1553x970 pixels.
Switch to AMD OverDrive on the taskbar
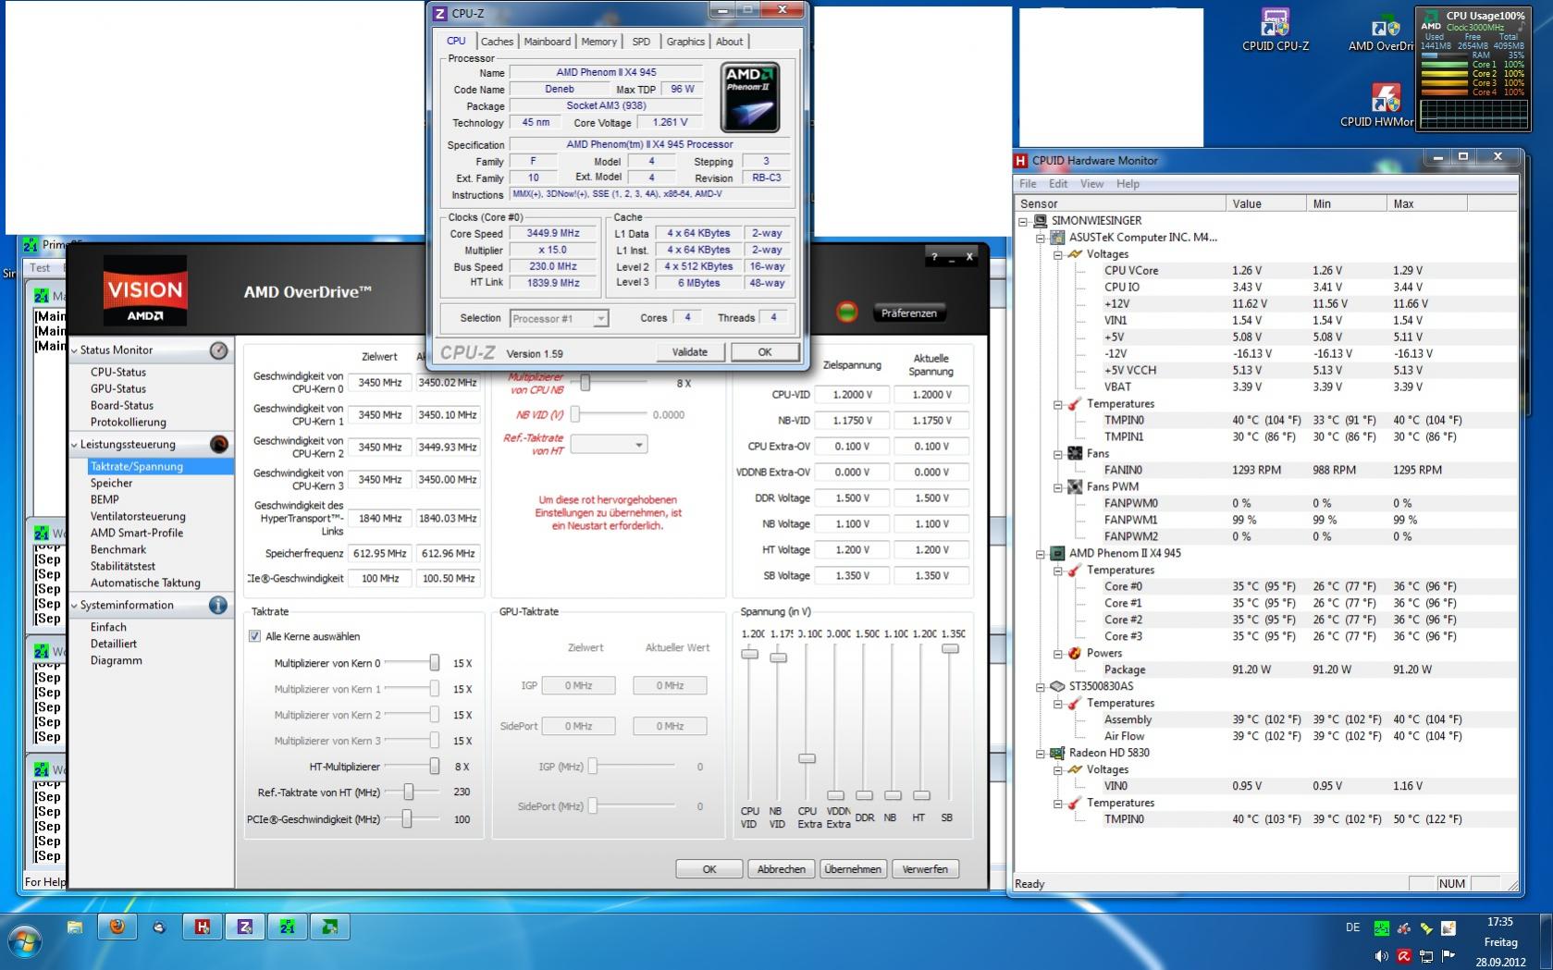(330, 927)
